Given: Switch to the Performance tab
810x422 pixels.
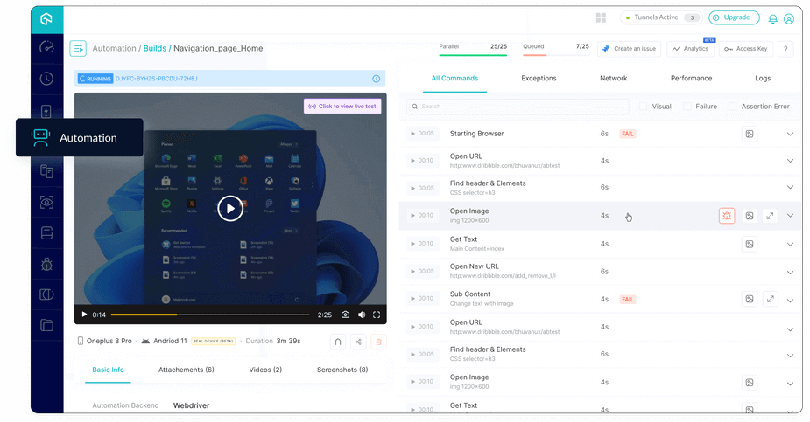Looking at the screenshot, I should pos(691,79).
